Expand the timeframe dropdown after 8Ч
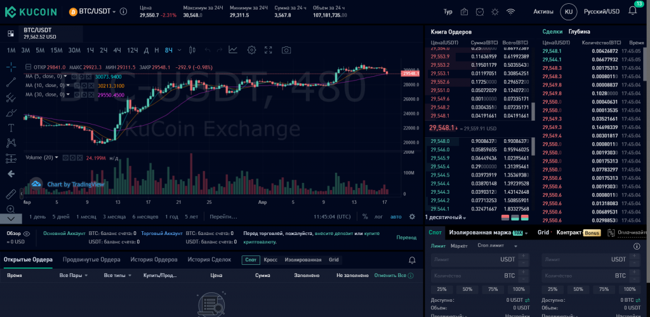This screenshot has height=317, width=650. pos(180,50)
